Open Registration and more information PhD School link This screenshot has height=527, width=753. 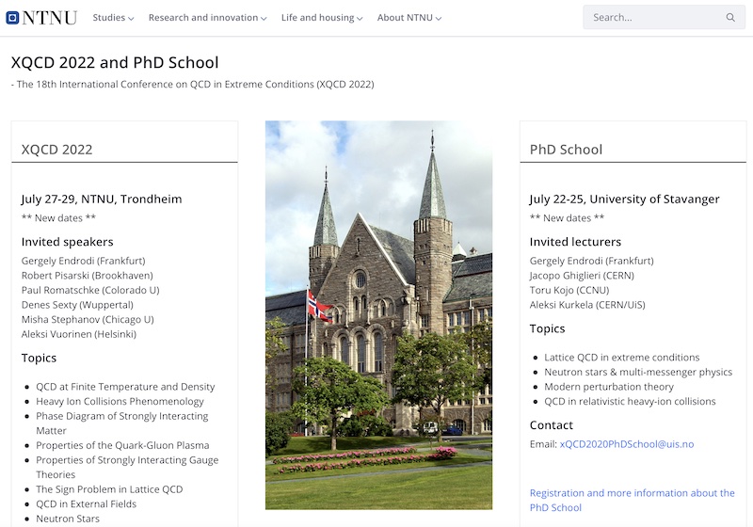click(632, 500)
